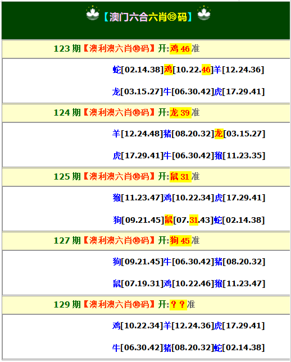Click 蛇[02.14.38] in the 125期 block
Image resolution: width=291 pixels, height=362 pixels.
pyautogui.click(x=239, y=220)
